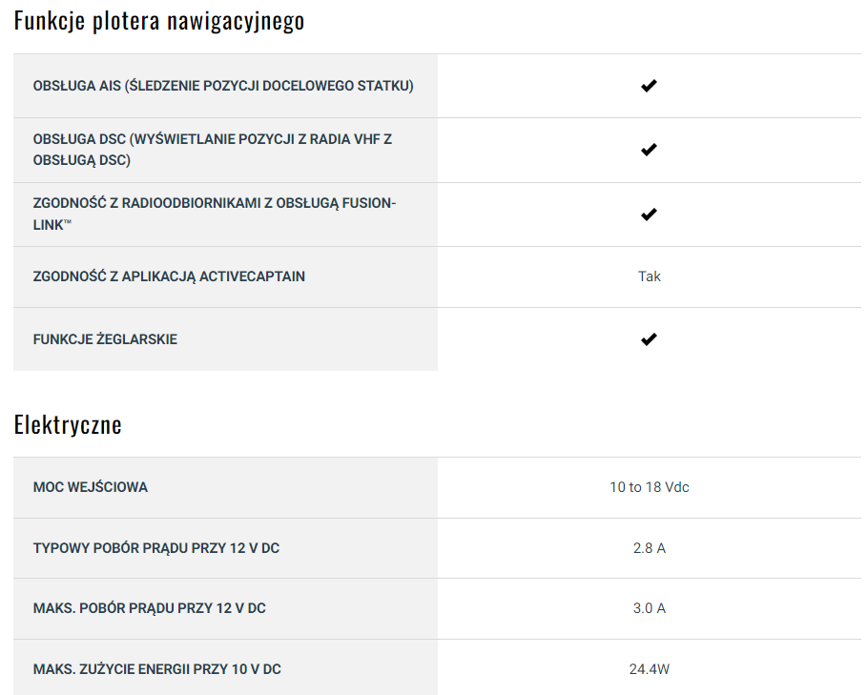Click the "Tak" value for ActiveCaptain

(x=650, y=276)
